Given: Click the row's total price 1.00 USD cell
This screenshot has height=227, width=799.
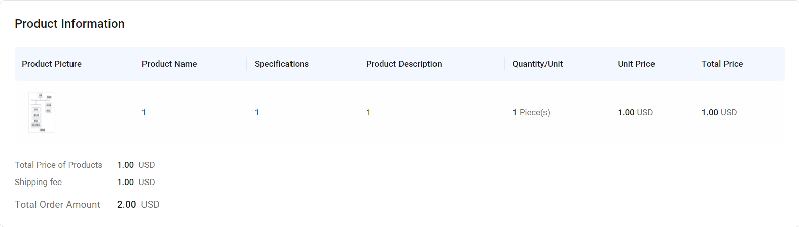Looking at the screenshot, I should 719,112.
